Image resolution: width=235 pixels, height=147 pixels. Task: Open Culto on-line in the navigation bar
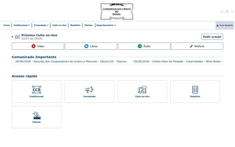coord(59,25)
